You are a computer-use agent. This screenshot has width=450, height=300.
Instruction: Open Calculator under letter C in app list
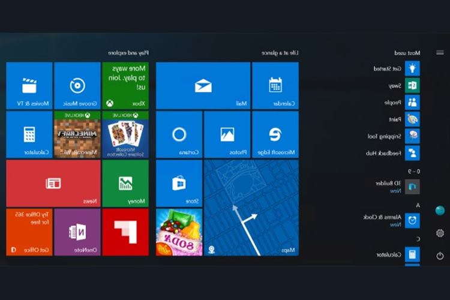pos(398,254)
